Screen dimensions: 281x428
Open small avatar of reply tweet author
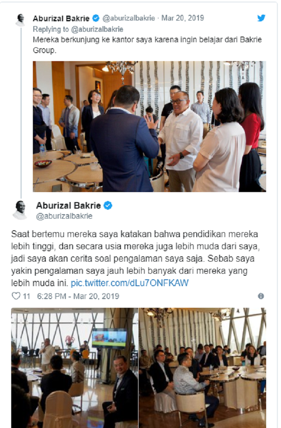[x=20, y=20]
